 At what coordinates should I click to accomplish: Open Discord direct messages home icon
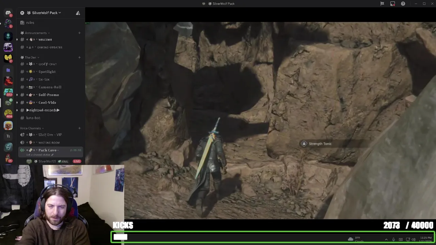click(8, 13)
